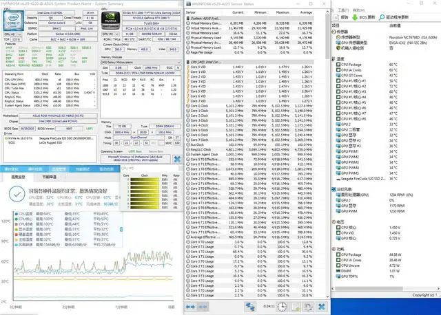Click the NVMe drive icon in Drives list
Viewport: 441px width, 315px height.
(x=6, y=138)
